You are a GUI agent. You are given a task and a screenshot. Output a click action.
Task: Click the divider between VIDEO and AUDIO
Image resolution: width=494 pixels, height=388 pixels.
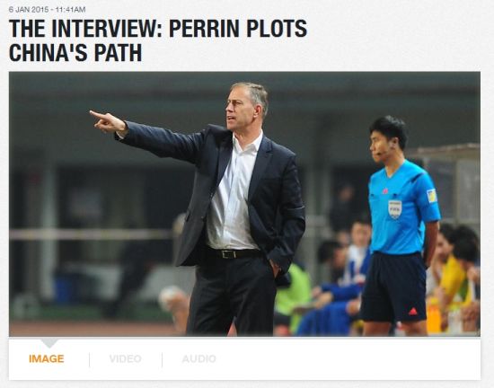coord(162,359)
